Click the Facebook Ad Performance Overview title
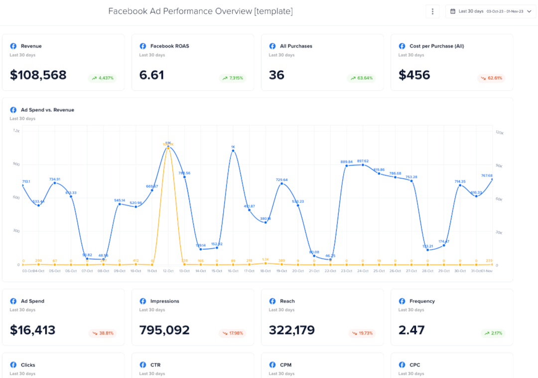 point(200,11)
